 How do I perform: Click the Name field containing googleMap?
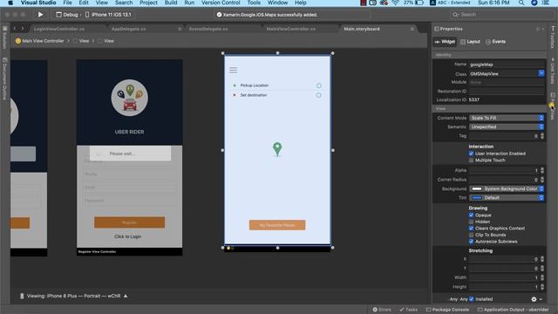pyautogui.click(x=507, y=65)
